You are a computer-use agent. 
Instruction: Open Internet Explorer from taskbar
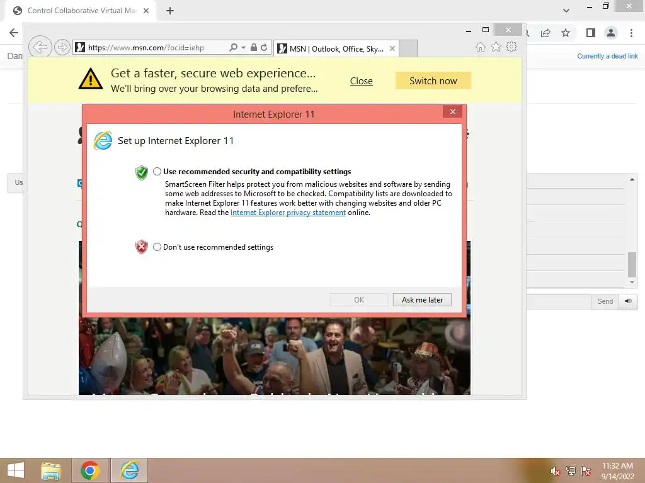point(129,470)
